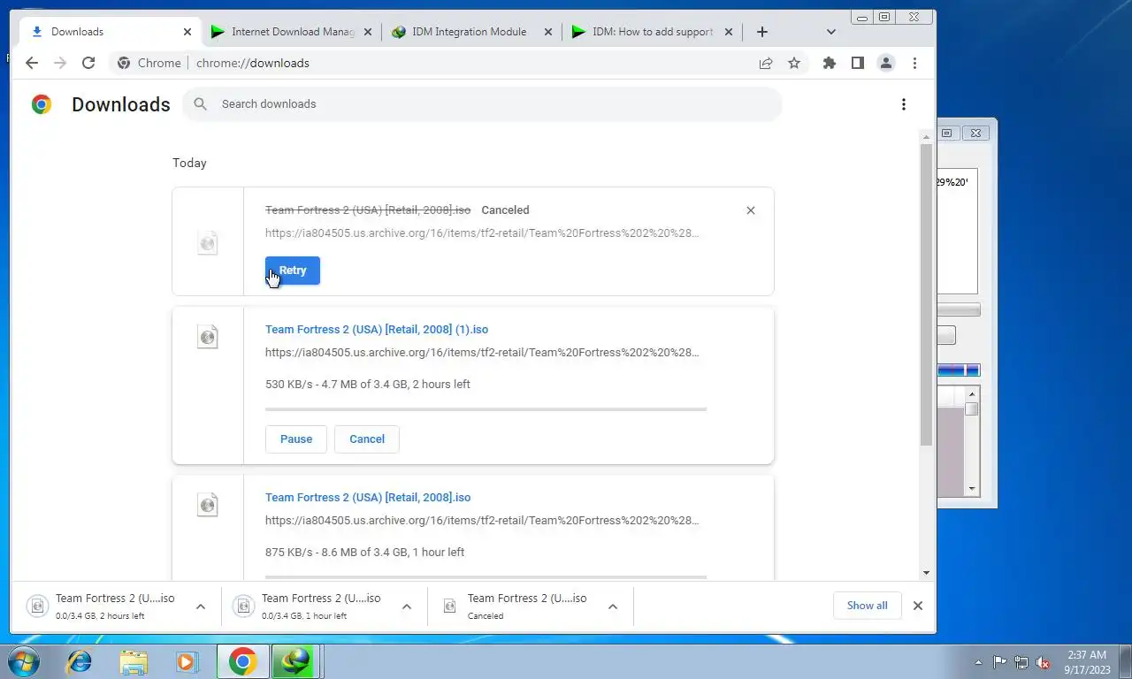1132x679 pixels.
Task: Open the Windows Start menu
Action: (22, 661)
